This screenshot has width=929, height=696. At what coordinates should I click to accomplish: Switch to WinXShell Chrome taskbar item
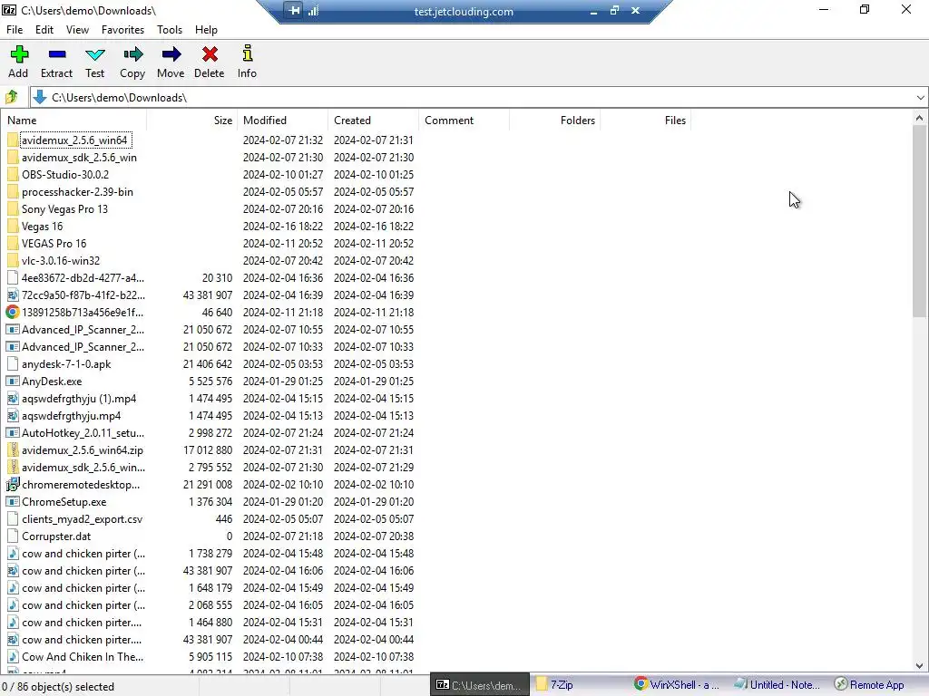[677, 685]
